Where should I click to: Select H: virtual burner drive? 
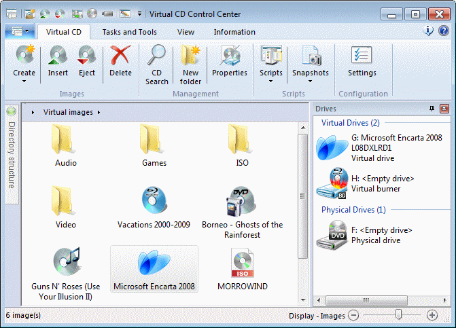[x=366, y=183]
